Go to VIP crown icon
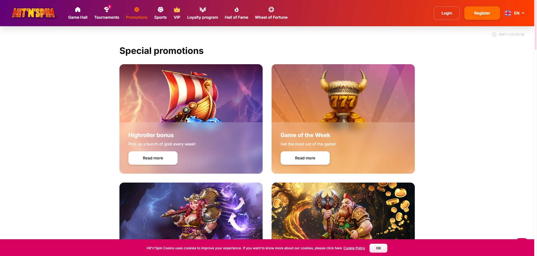 click(x=177, y=9)
